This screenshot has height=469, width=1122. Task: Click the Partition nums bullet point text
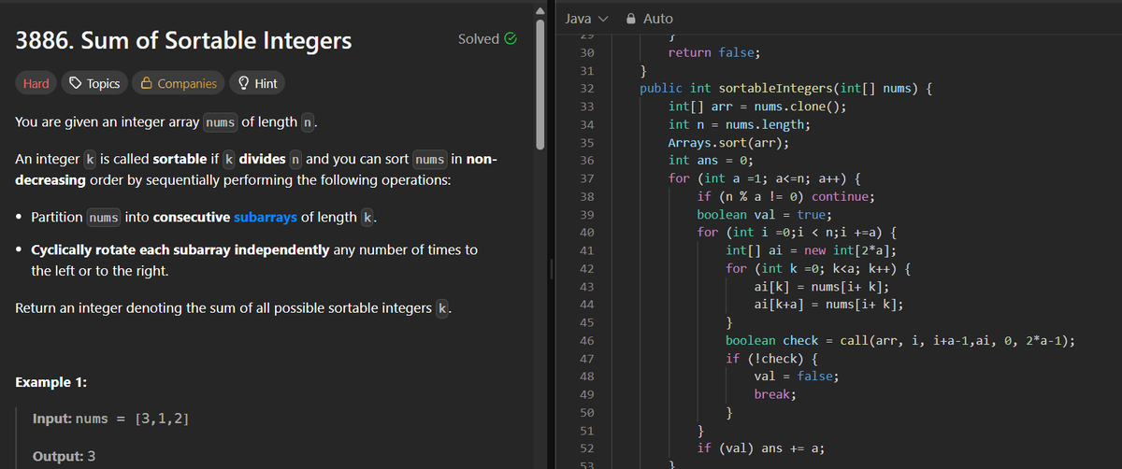coord(204,217)
